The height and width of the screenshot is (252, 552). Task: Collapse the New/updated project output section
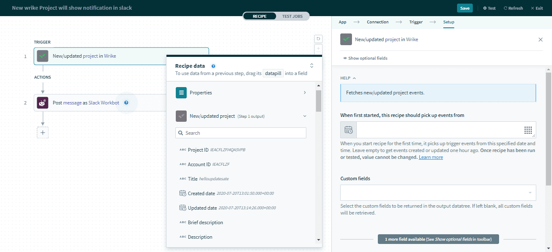pyautogui.click(x=304, y=116)
